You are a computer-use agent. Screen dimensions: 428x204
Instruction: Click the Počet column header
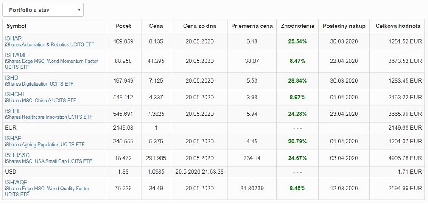pos(123,26)
